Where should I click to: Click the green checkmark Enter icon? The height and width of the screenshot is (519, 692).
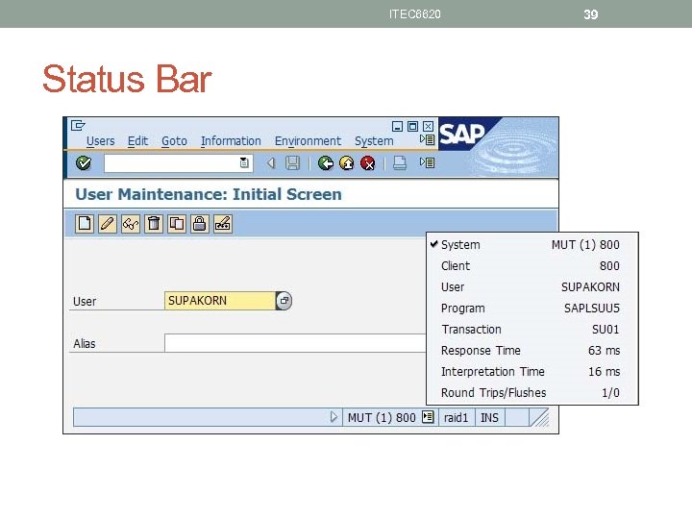[x=84, y=163]
